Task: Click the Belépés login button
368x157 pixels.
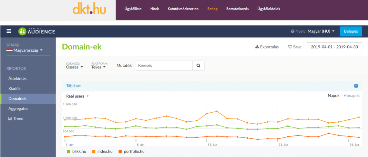Action: coord(351,31)
